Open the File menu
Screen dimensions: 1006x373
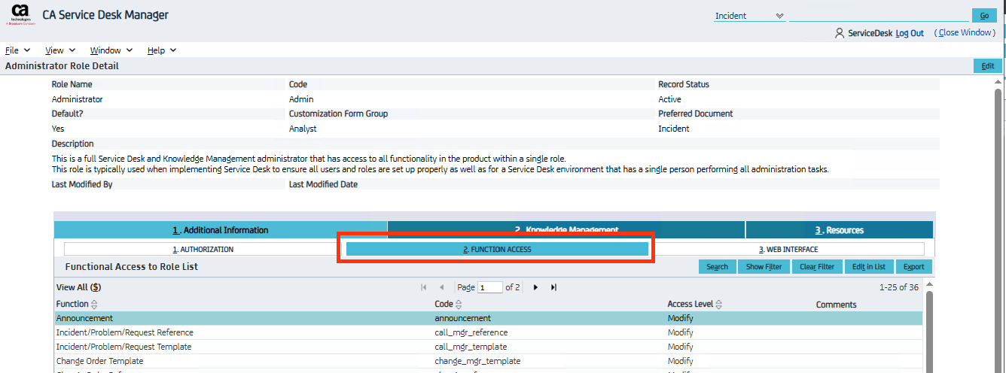pyautogui.click(x=17, y=50)
